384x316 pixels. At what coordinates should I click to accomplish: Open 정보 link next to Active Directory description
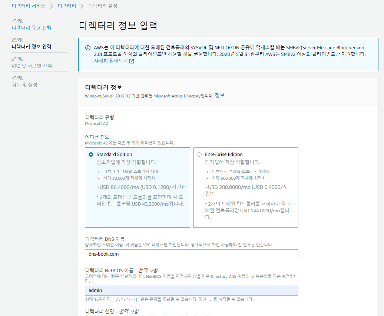[x=220, y=96]
